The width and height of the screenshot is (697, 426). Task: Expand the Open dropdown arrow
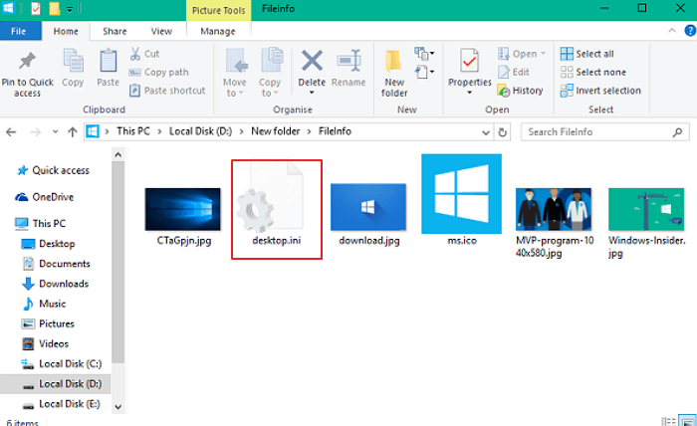(x=544, y=54)
